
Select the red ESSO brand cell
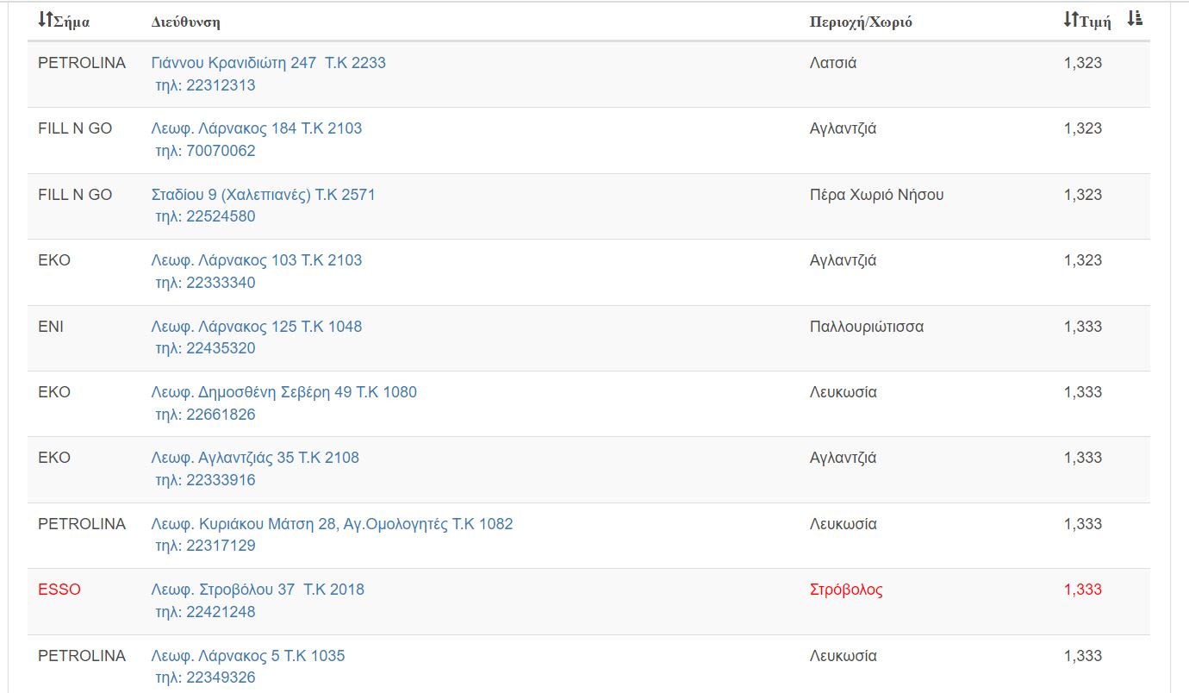point(59,590)
